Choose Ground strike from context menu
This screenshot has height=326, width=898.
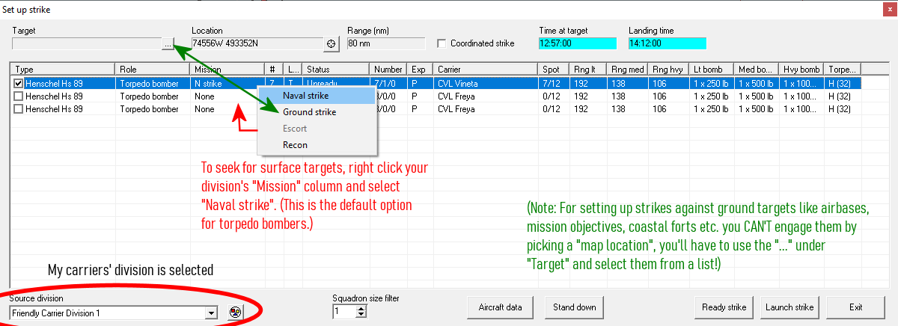click(x=309, y=112)
